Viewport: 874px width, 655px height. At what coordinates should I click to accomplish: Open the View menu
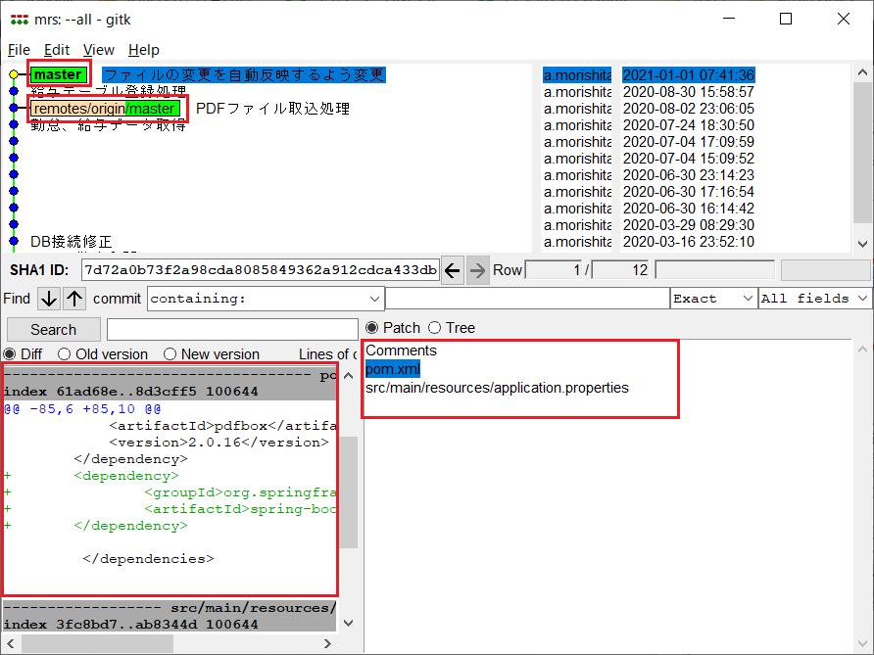99,50
